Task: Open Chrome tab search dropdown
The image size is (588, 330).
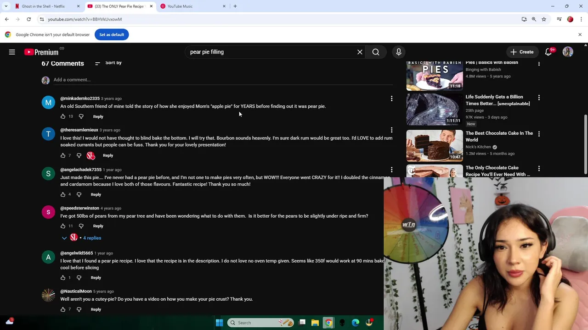Action: (6, 6)
